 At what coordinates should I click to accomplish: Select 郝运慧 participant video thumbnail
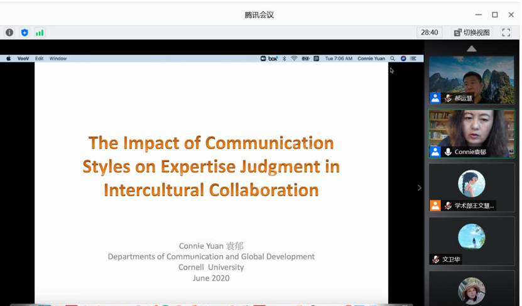point(471,79)
